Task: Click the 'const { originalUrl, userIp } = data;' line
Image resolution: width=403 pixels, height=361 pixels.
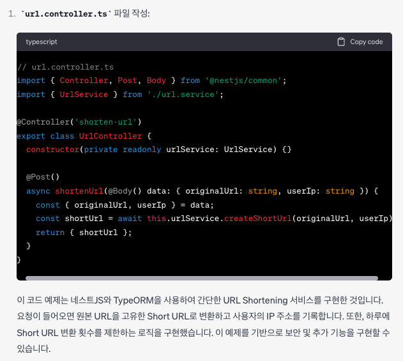Action: 125,205
